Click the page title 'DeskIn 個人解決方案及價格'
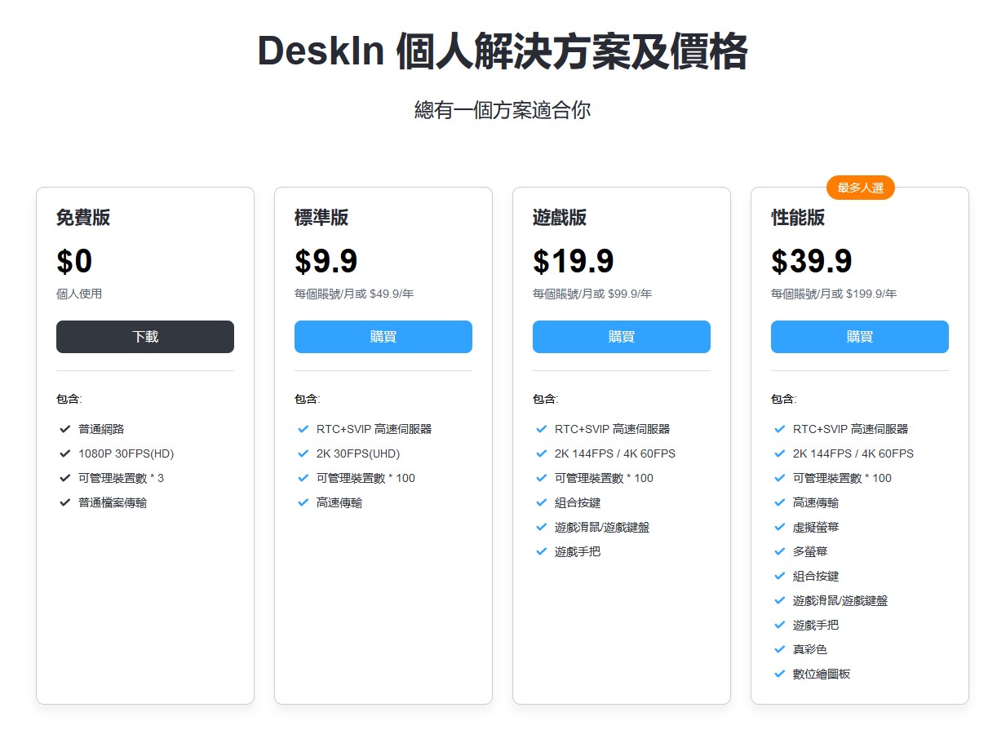 (503, 52)
